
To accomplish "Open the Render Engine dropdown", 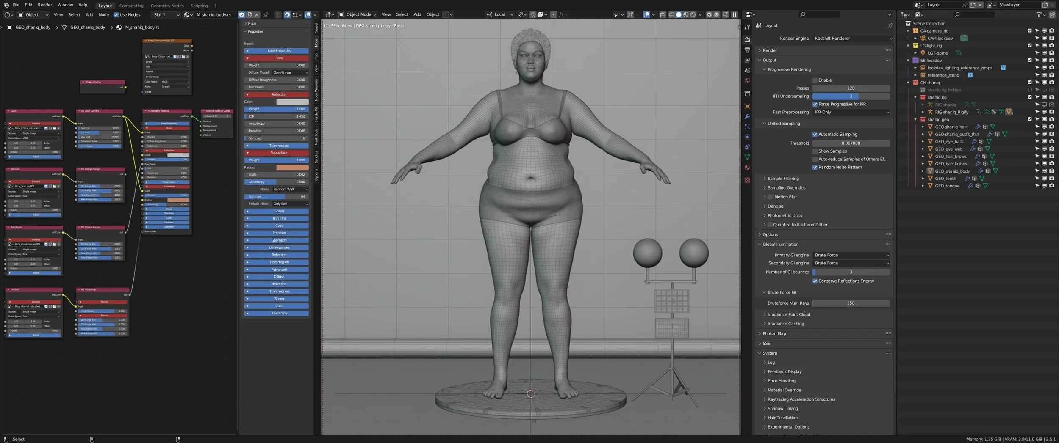I will 852,38.
